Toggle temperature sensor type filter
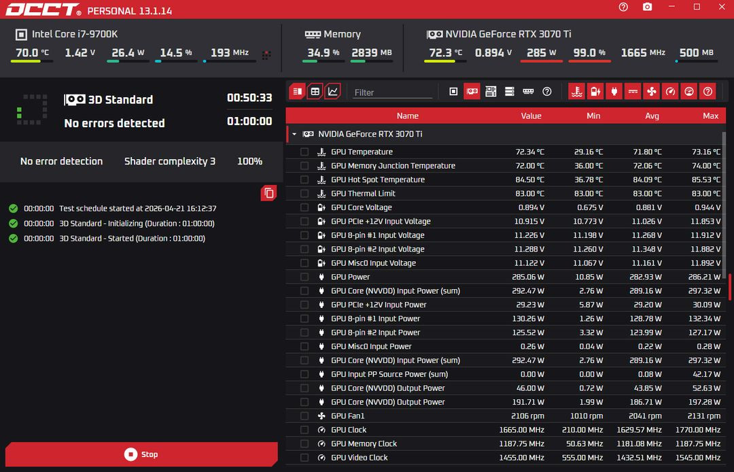734x472 pixels. coord(577,92)
